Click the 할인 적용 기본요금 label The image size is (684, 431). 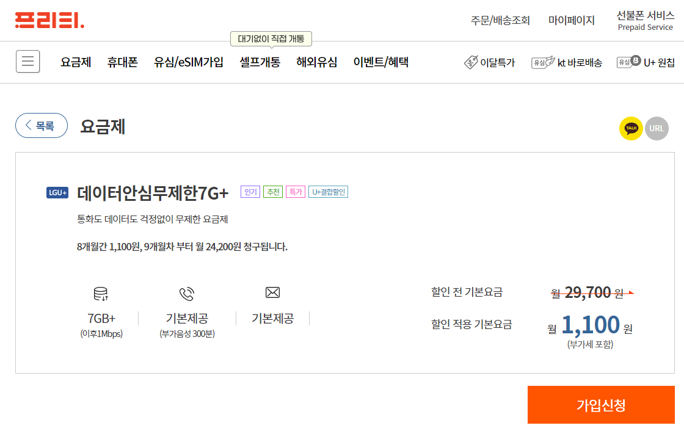(x=471, y=324)
